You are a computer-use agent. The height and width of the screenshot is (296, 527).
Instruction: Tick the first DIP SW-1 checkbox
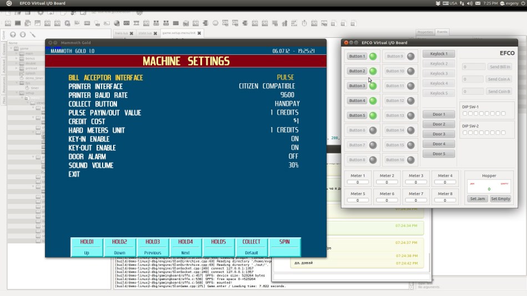pyautogui.click(x=465, y=114)
